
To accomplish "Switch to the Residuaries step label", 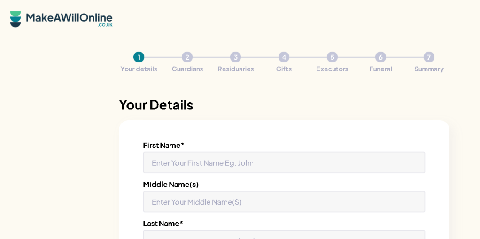I will (236, 69).
